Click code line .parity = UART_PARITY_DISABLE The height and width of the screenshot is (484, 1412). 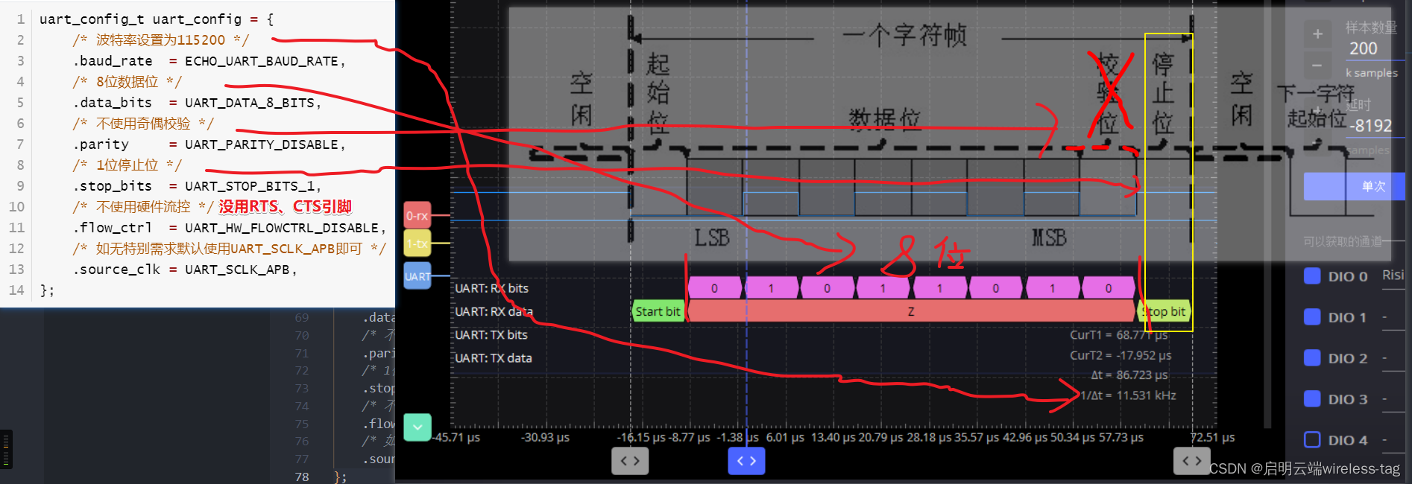(x=209, y=144)
